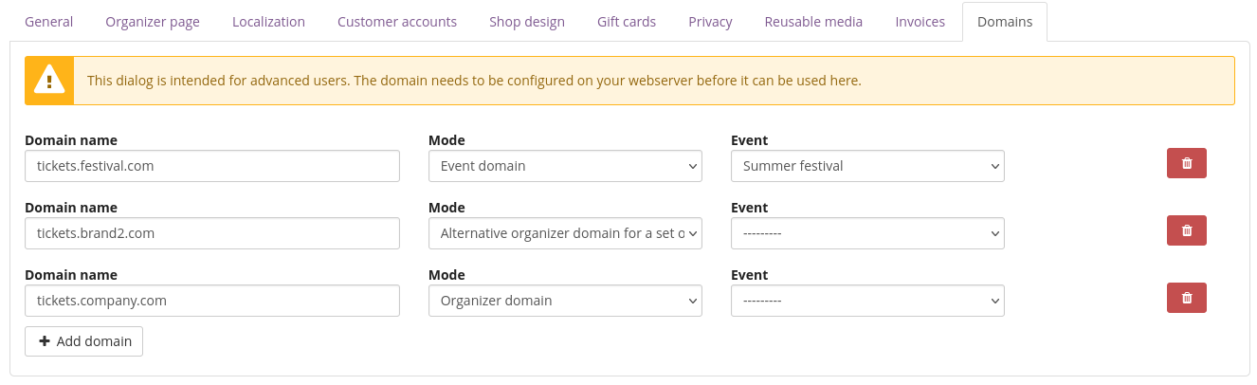Click the warning triangle icon in alert
The image size is (1257, 385).
49,81
